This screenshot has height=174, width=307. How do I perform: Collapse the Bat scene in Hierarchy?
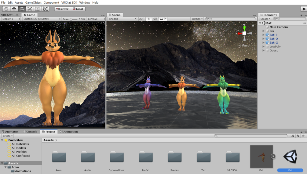(260, 23)
